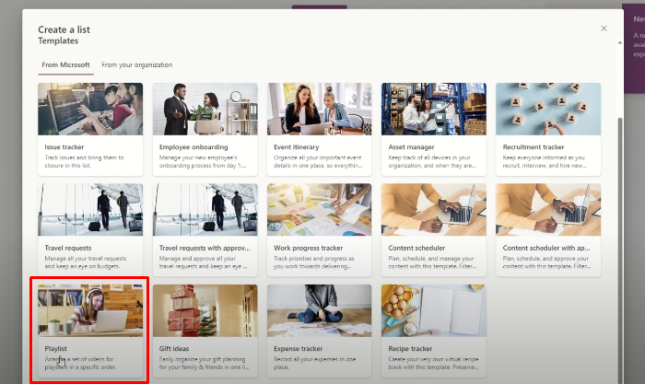Select the Employee onboarding template thumbnail
This screenshot has width=645, height=384.
point(205,109)
